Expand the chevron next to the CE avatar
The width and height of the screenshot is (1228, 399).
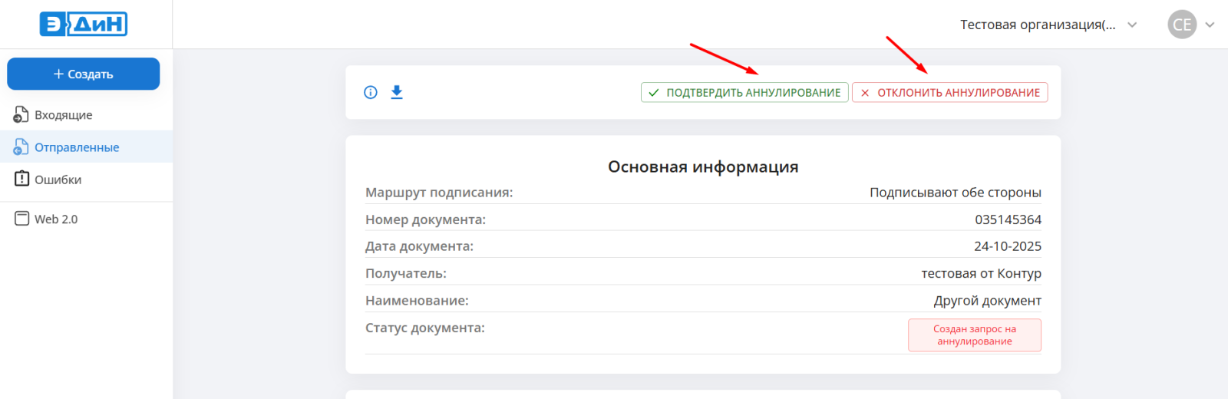click(x=1210, y=25)
